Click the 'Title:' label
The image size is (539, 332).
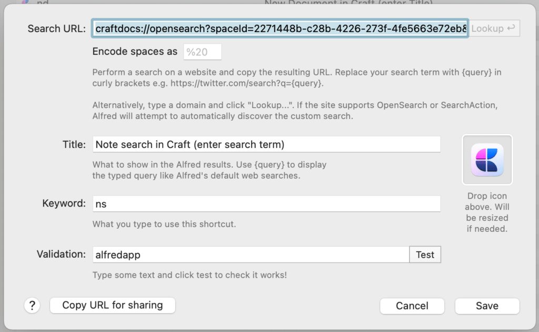pos(74,144)
